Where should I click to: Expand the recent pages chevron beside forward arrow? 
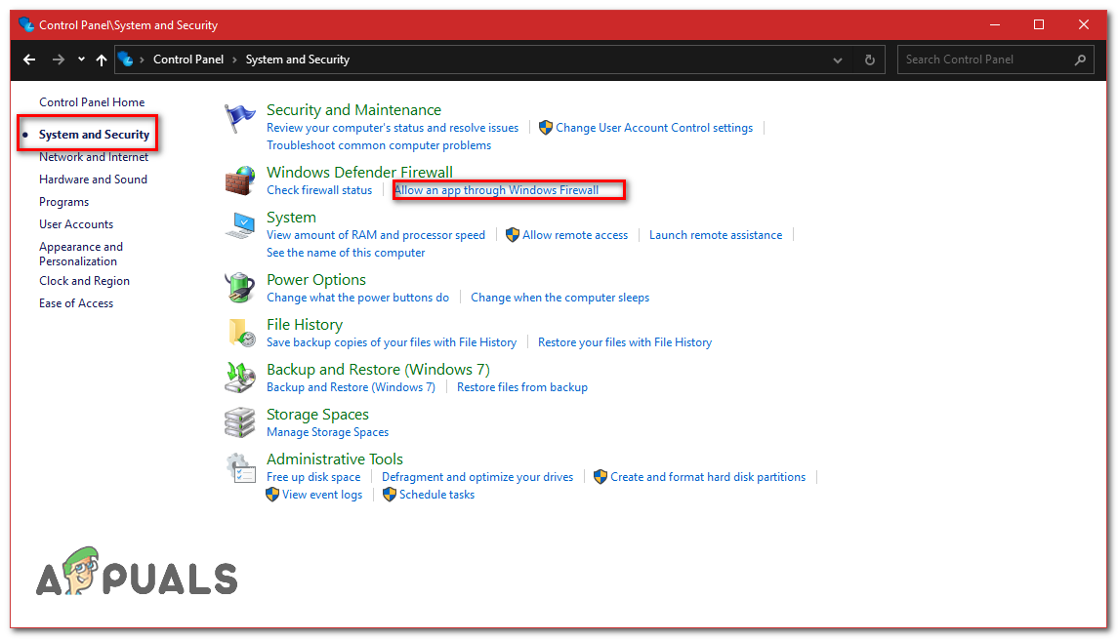coord(81,60)
